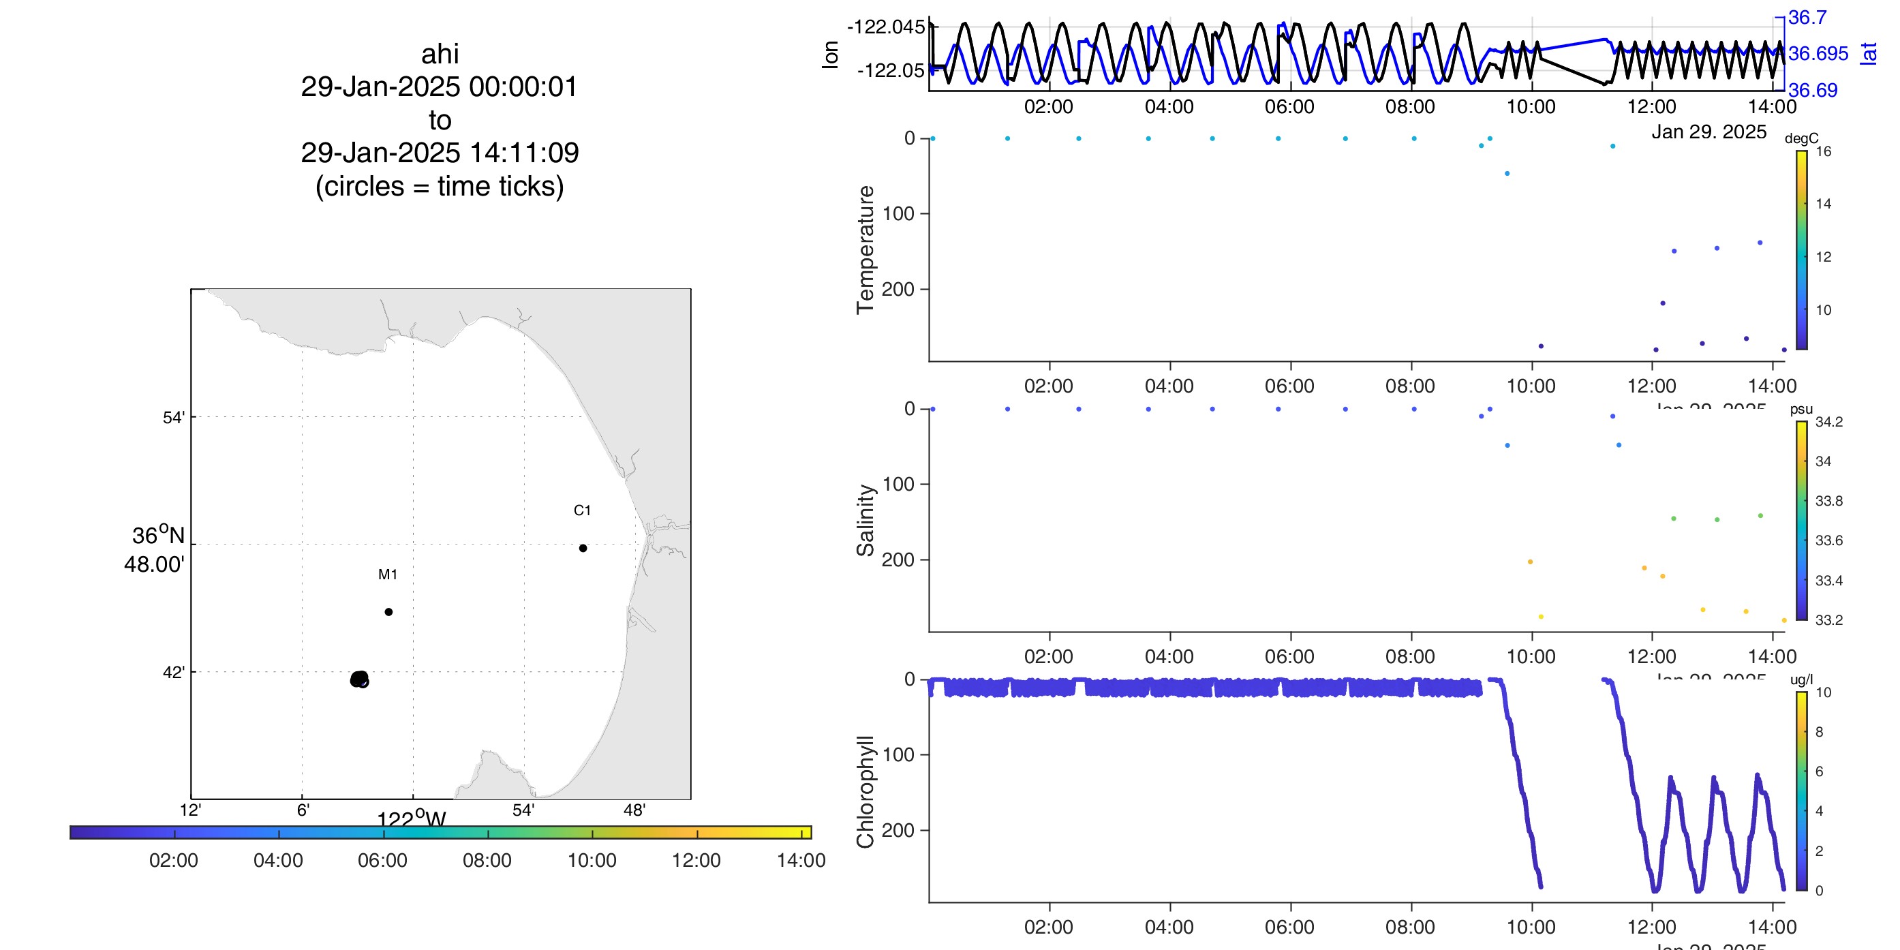The width and height of the screenshot is (1900, 950).
Task: Click the 10:00 tick on Temperature plot
Action: pos(1531,386)
